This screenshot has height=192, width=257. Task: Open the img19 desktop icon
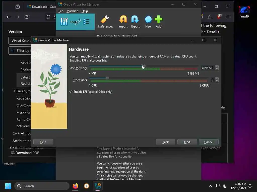click(244, 12)
